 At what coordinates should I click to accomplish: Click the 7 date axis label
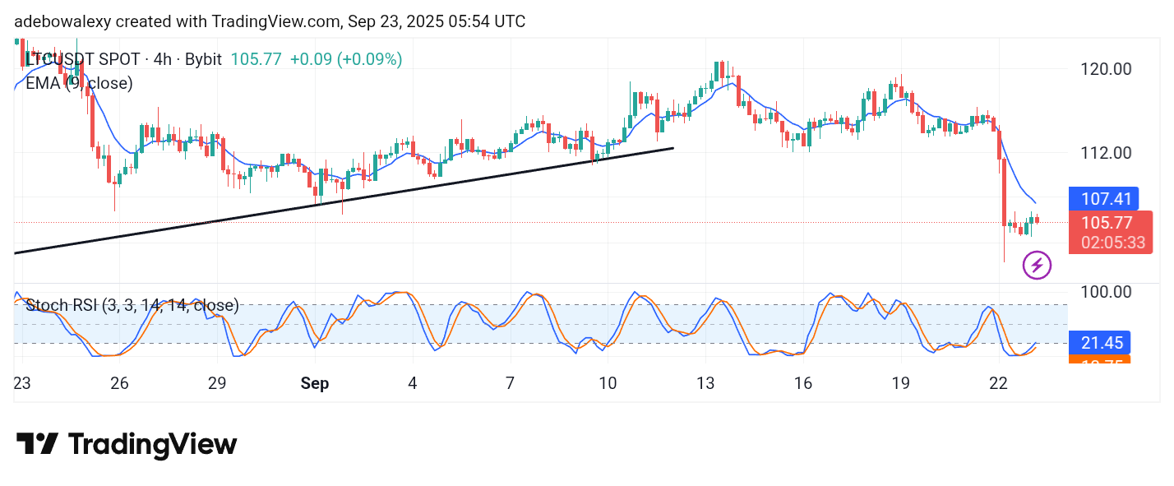click(x=510, y=384)
